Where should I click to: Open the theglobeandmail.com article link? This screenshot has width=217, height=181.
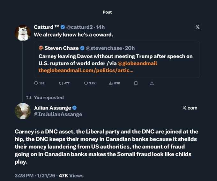(x=86, y=70)
